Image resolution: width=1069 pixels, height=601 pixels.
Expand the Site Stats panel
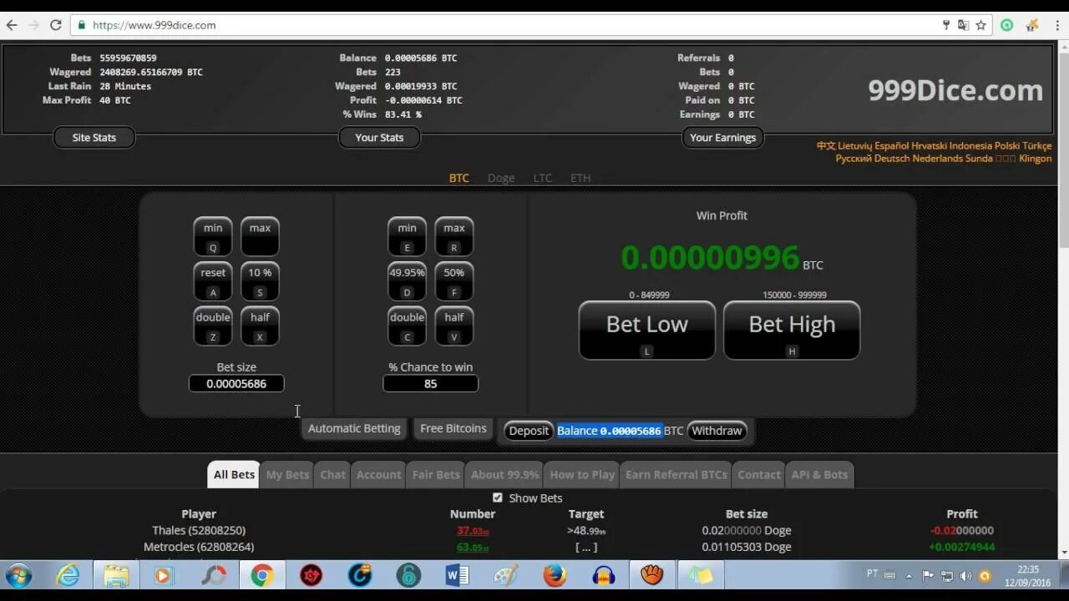[x=94, y=138]
